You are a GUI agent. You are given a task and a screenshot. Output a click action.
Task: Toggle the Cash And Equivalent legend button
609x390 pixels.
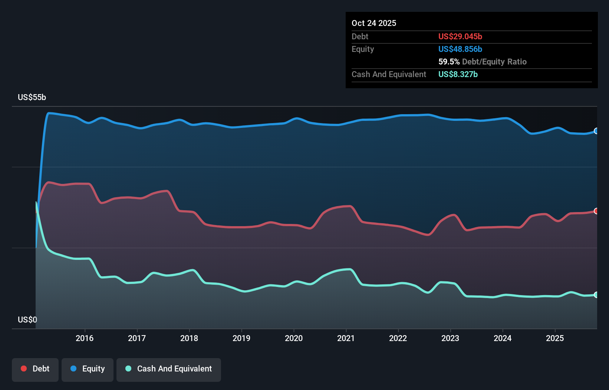169,370
